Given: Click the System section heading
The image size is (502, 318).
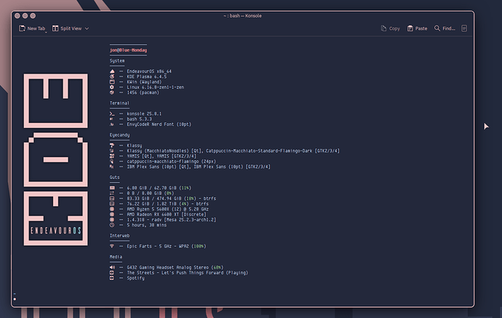Looking at the screenshot, I should pyautogui.click(x=117, y=60).
